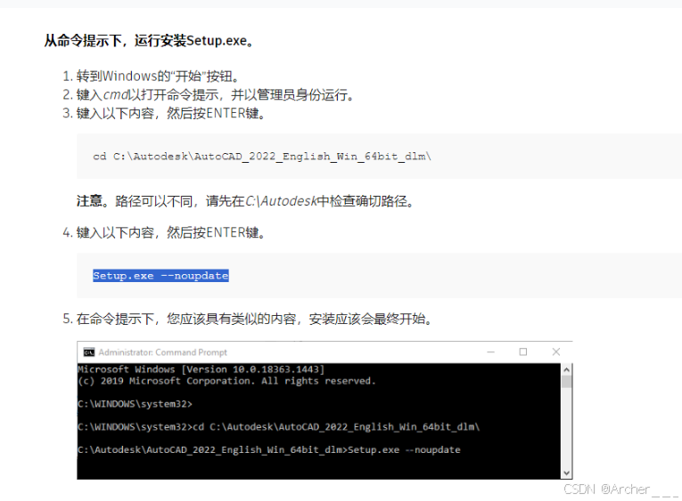This screenshot has width=682, height=501.
Task: Click the cd C:\Autodesk code block line
Action: click(x=262, y=157)
